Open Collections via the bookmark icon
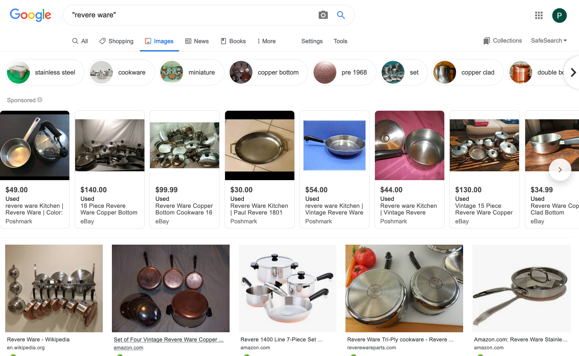The image size is (579, 356). pos(487,40)
